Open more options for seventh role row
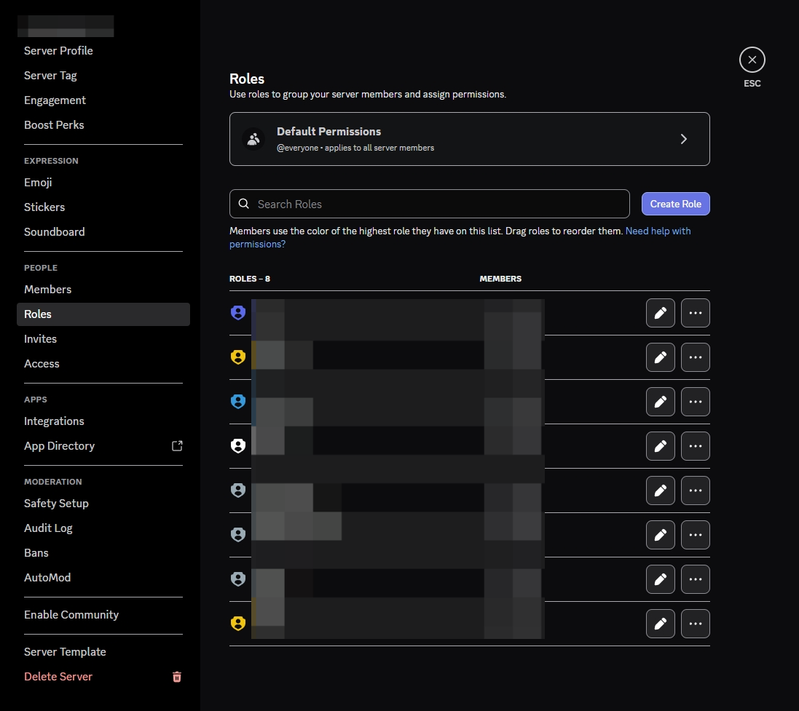This screenshot has width=799, height=711. pos(696,579)
